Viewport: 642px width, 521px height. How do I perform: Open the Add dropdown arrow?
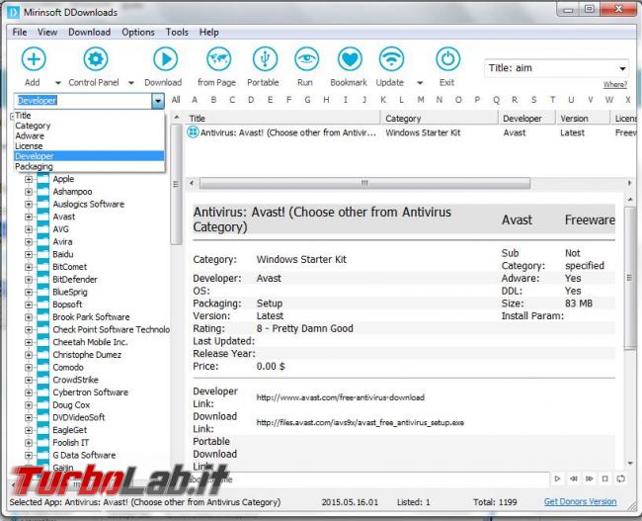tap(58, 83)
